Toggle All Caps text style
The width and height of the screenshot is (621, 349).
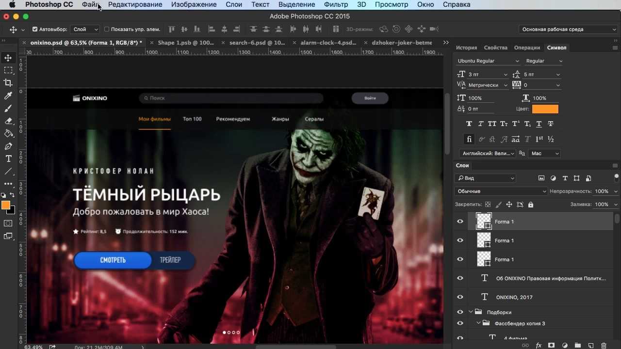pyautogui.click(x=492, y=124)
